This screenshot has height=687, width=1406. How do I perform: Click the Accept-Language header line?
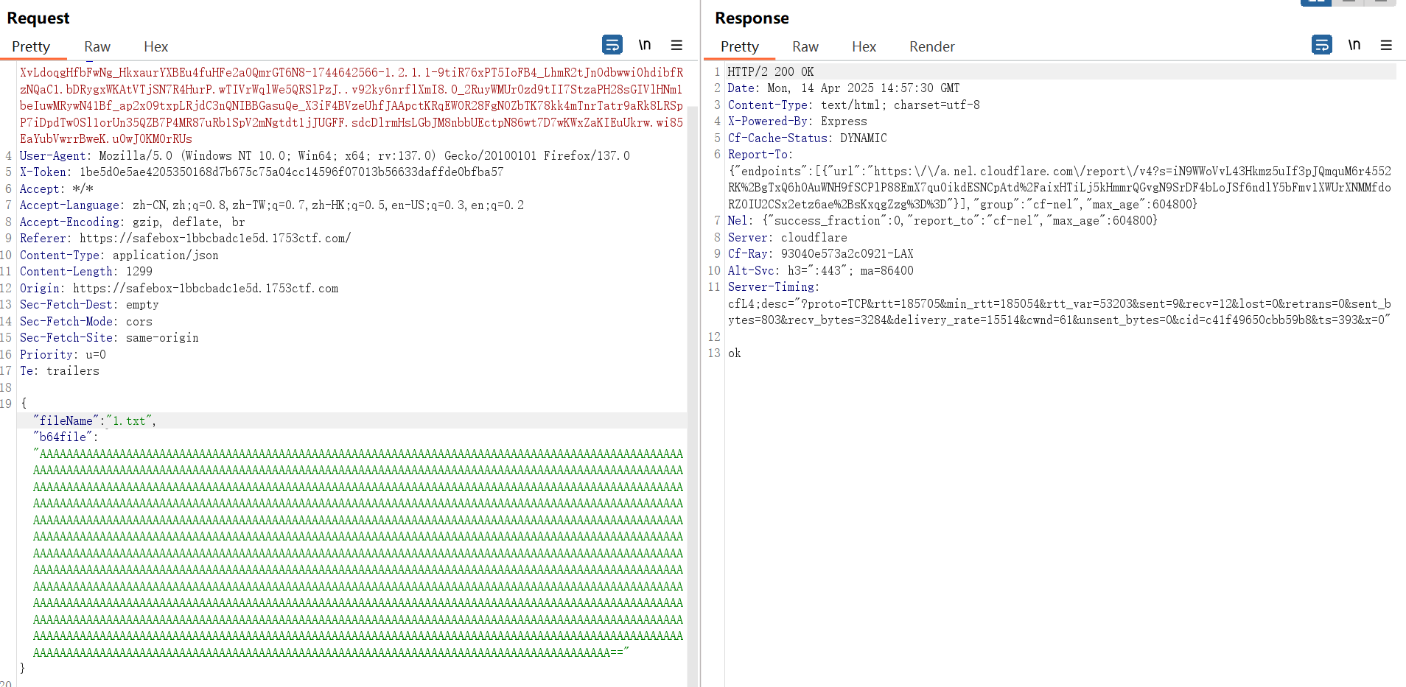pos(271,205)
